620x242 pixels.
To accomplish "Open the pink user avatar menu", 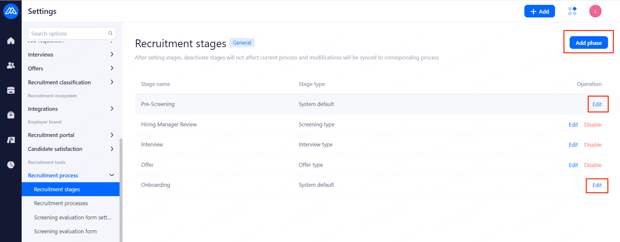I will [x=595, y=11].
